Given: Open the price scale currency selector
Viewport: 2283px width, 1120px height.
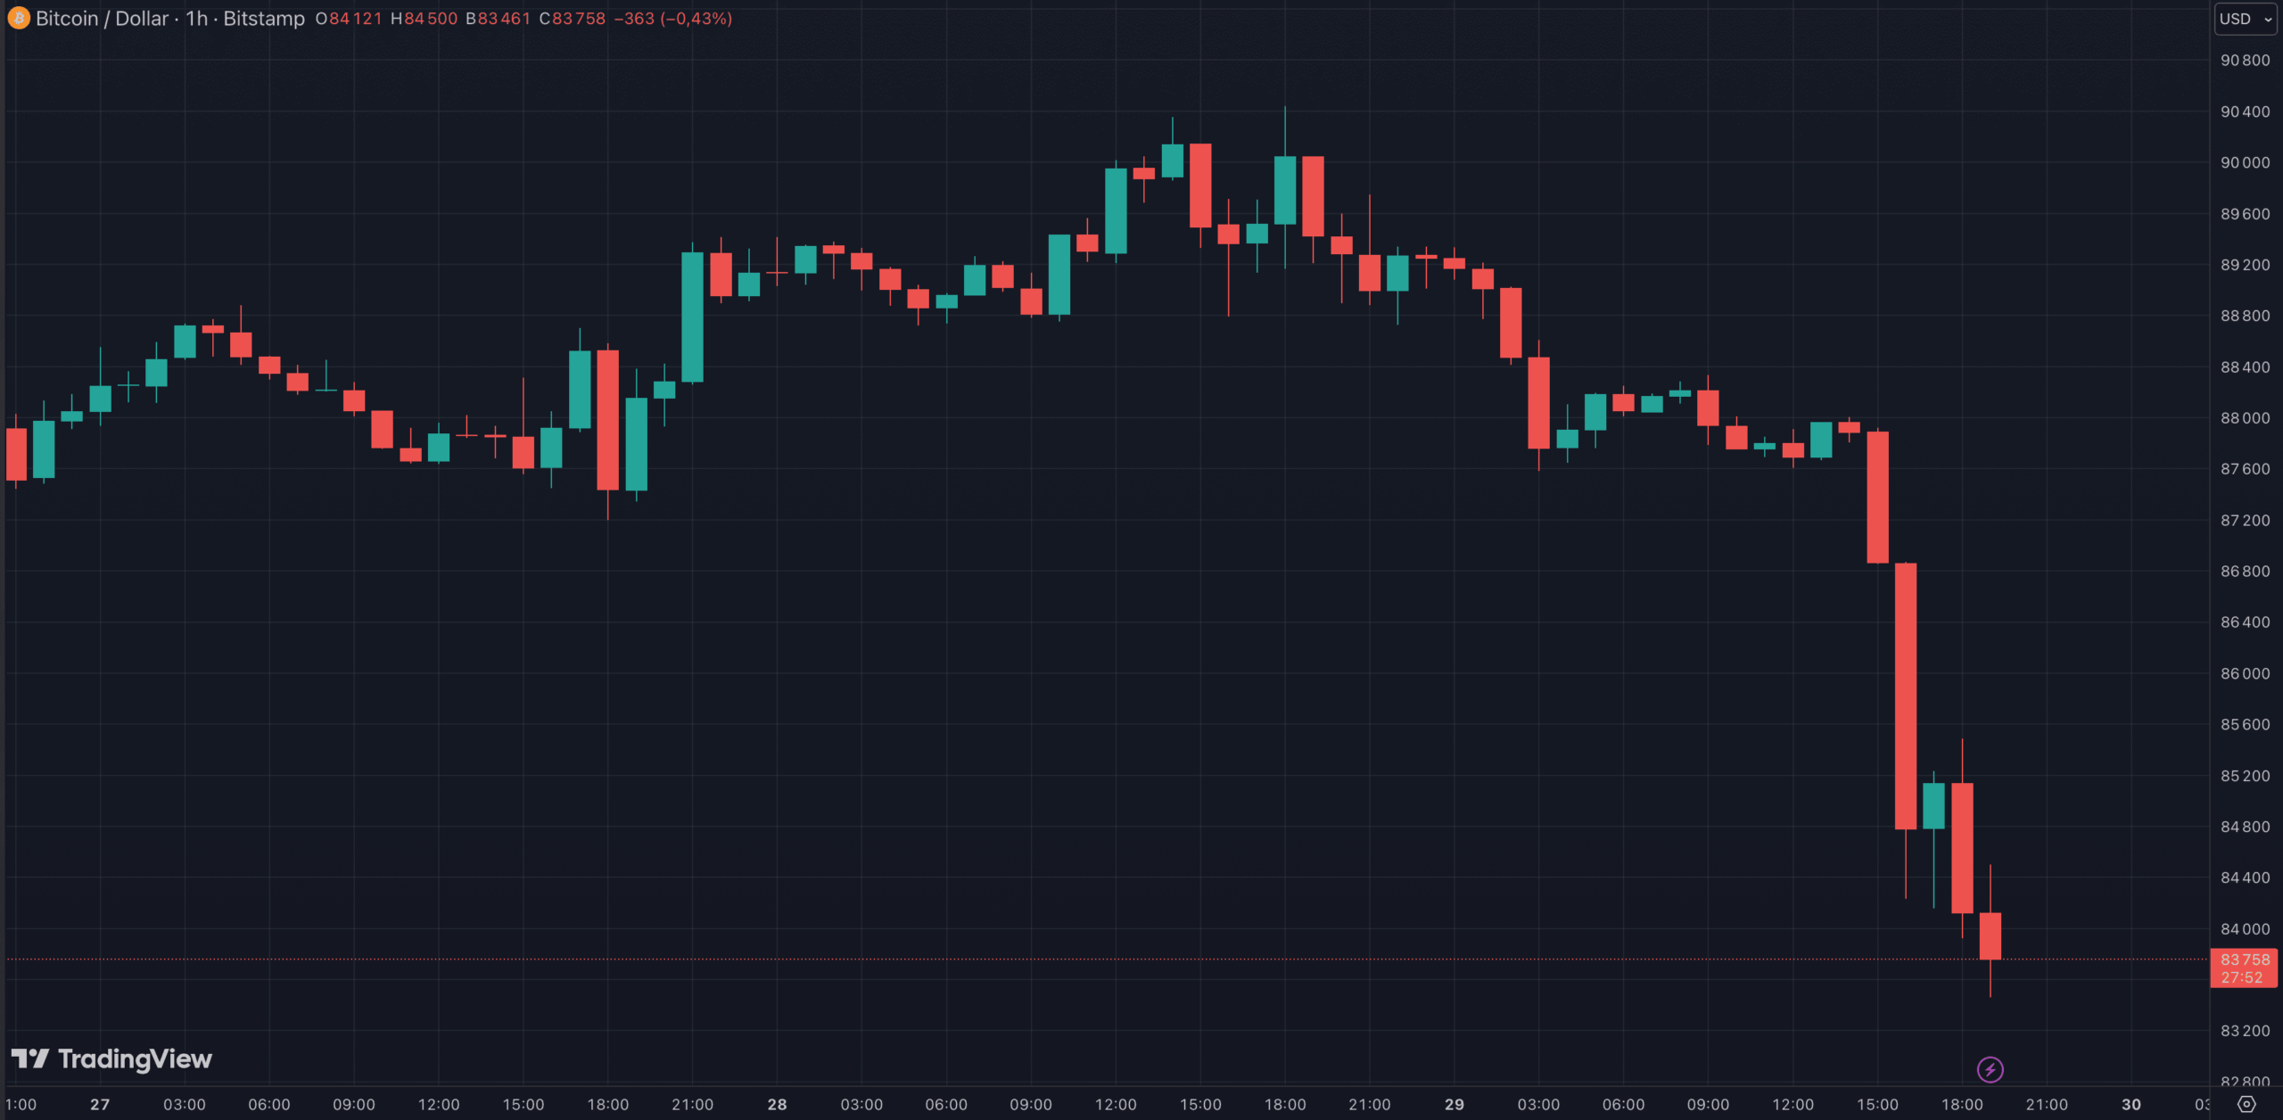Looking at the screenshot, I should click(2244, 19).
